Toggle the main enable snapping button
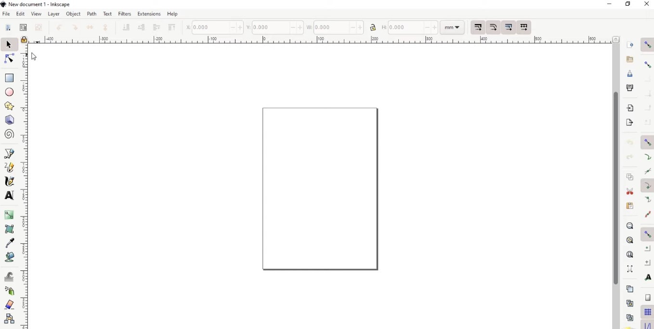The height and width of the screenshot is (329, 654). point(647,45)
